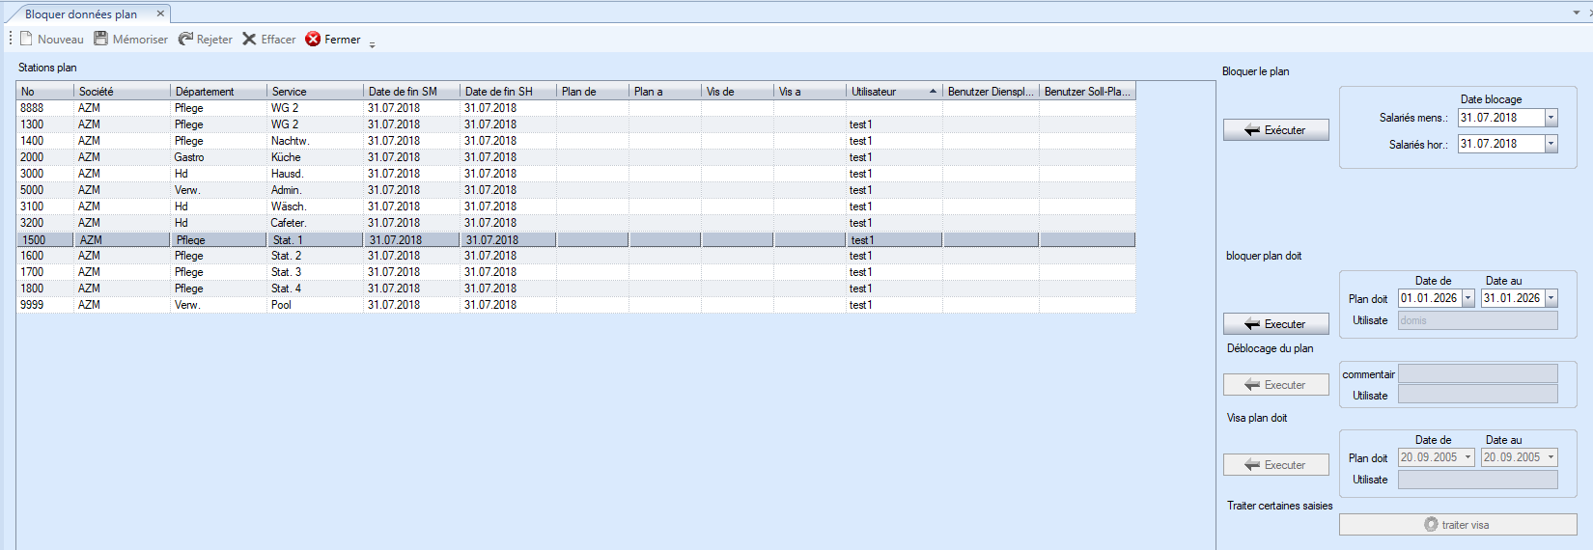This screenshot has width=1593, height=550.
Task: Sort by the No column header
Action: (x=45, y=92)
